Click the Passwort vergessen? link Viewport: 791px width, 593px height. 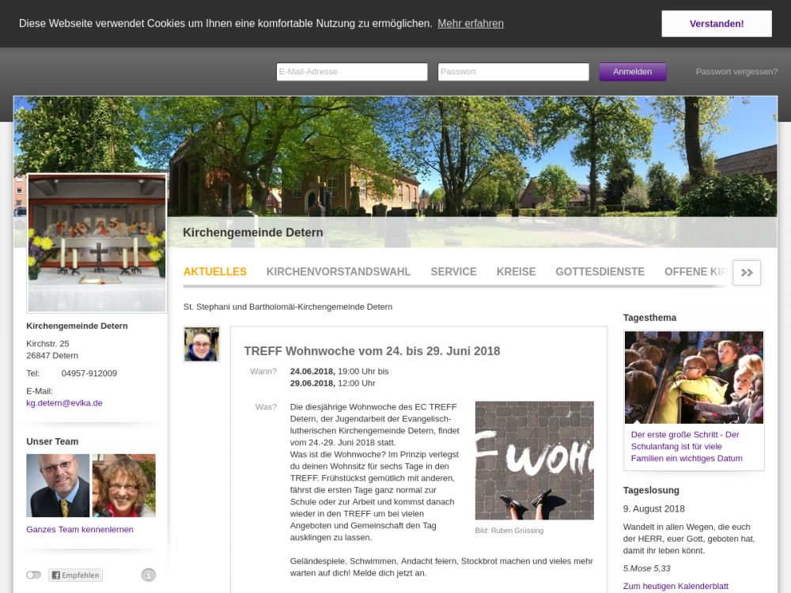[x=736, y=71]
